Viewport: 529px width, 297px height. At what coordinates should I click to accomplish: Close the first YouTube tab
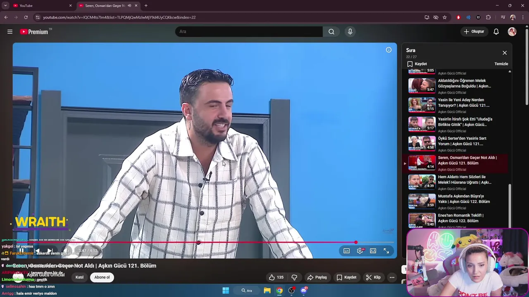[x=70, y=6]
